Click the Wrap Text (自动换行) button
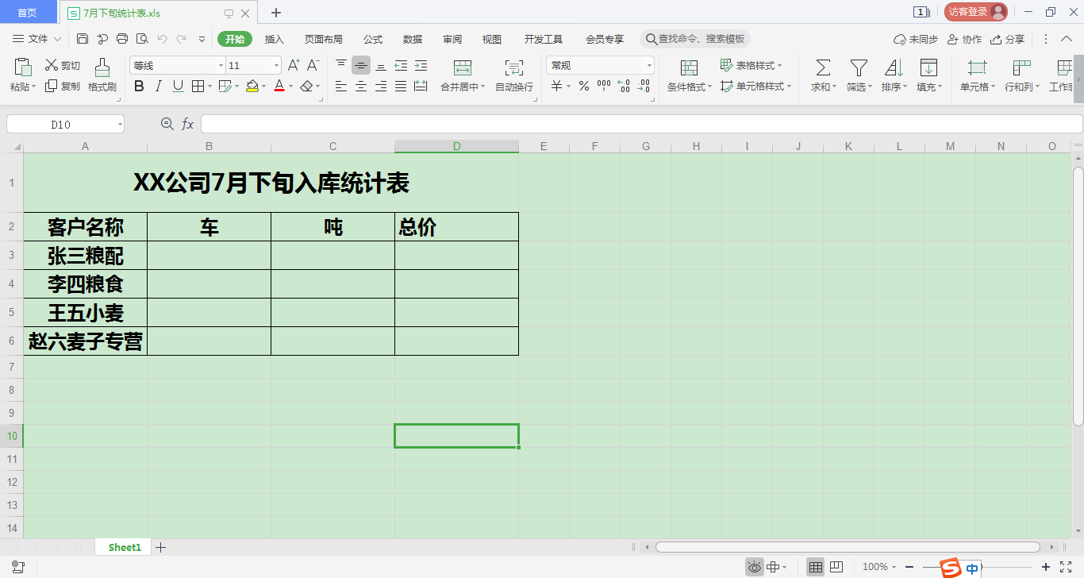 514,75
